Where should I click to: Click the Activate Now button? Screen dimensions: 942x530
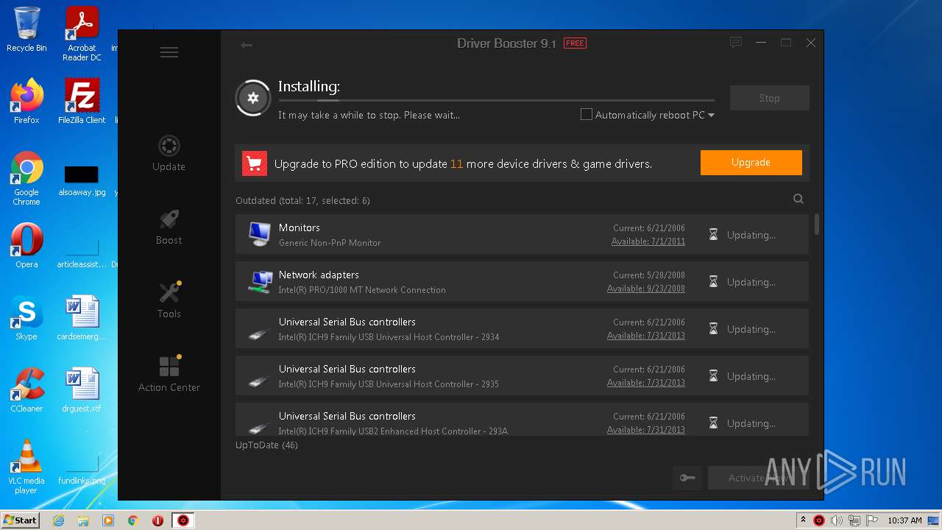point(758,478)
